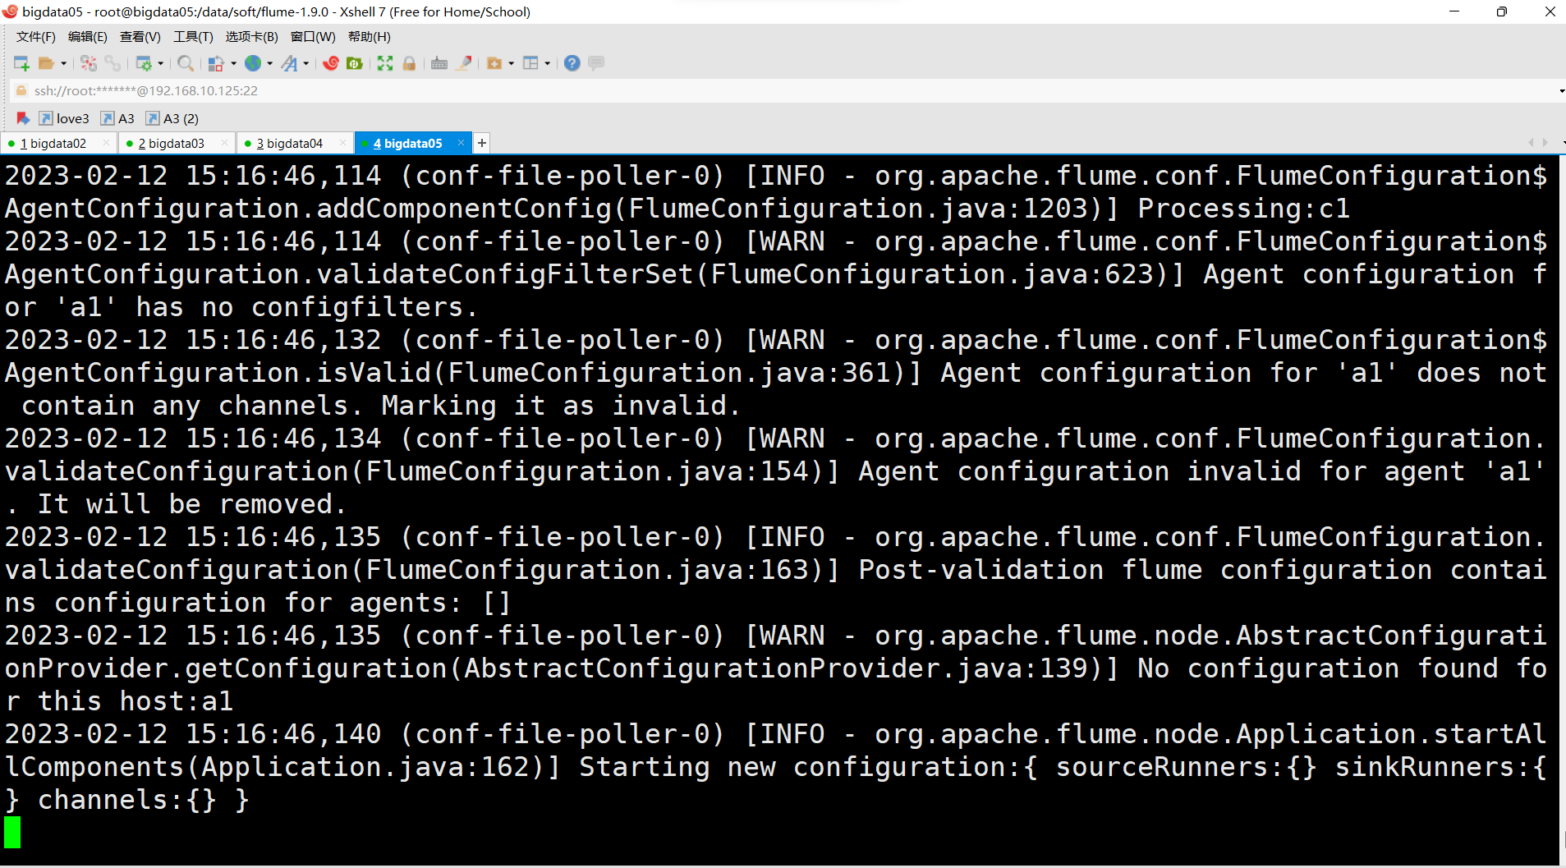Open the 帮助(H) menu

pos(369,37)
